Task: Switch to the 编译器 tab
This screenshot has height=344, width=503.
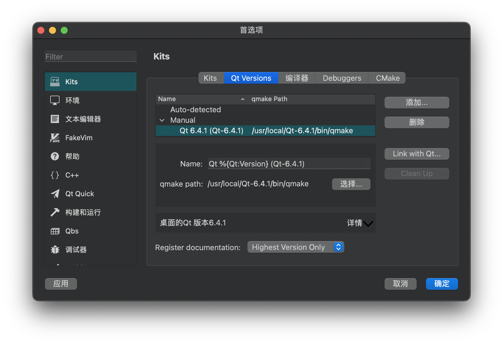Action: coord(297,78)
